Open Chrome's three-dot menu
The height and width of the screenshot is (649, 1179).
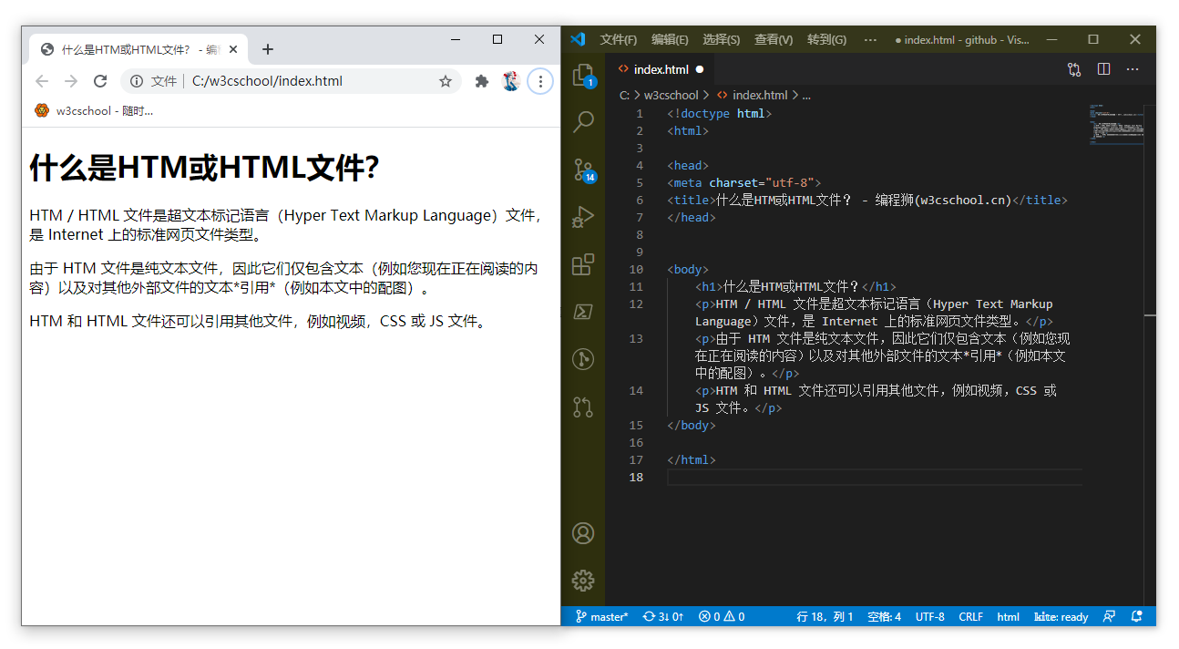(540, 81)
